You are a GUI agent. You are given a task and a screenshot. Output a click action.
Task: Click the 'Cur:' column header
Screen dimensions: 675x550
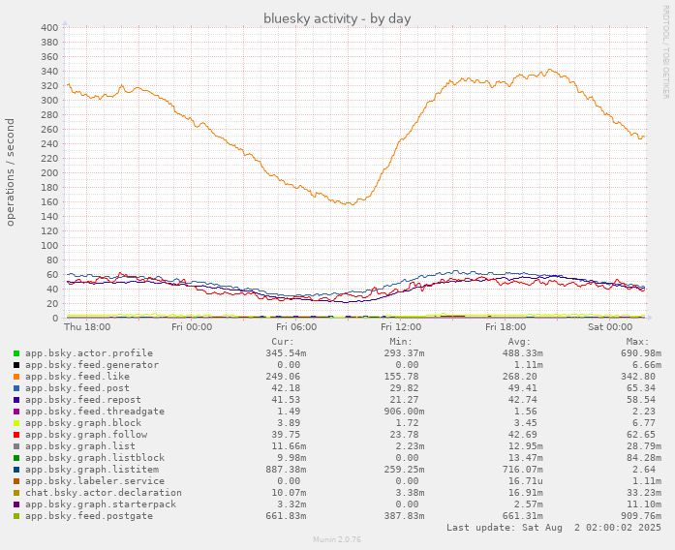click(283, 342)
